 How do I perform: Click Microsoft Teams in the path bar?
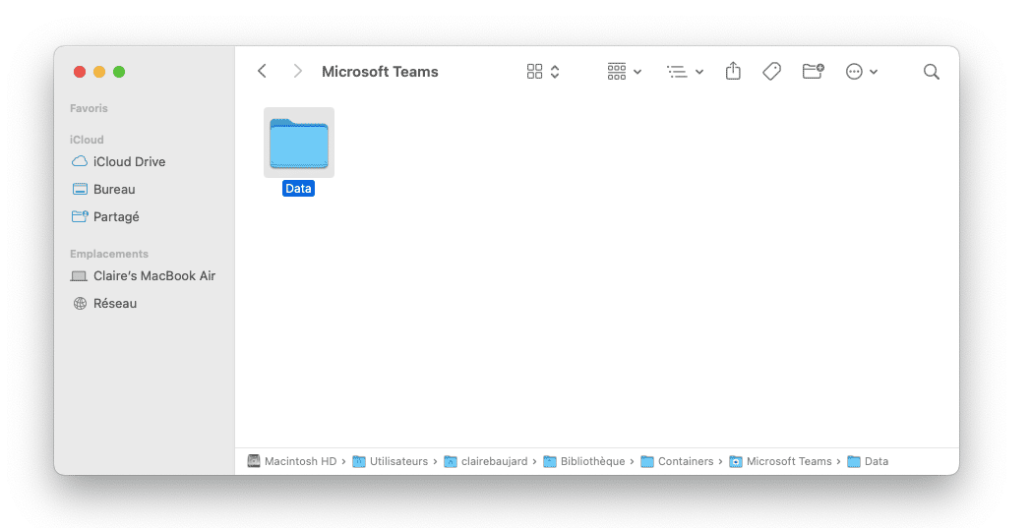click(x=780, y=461)
